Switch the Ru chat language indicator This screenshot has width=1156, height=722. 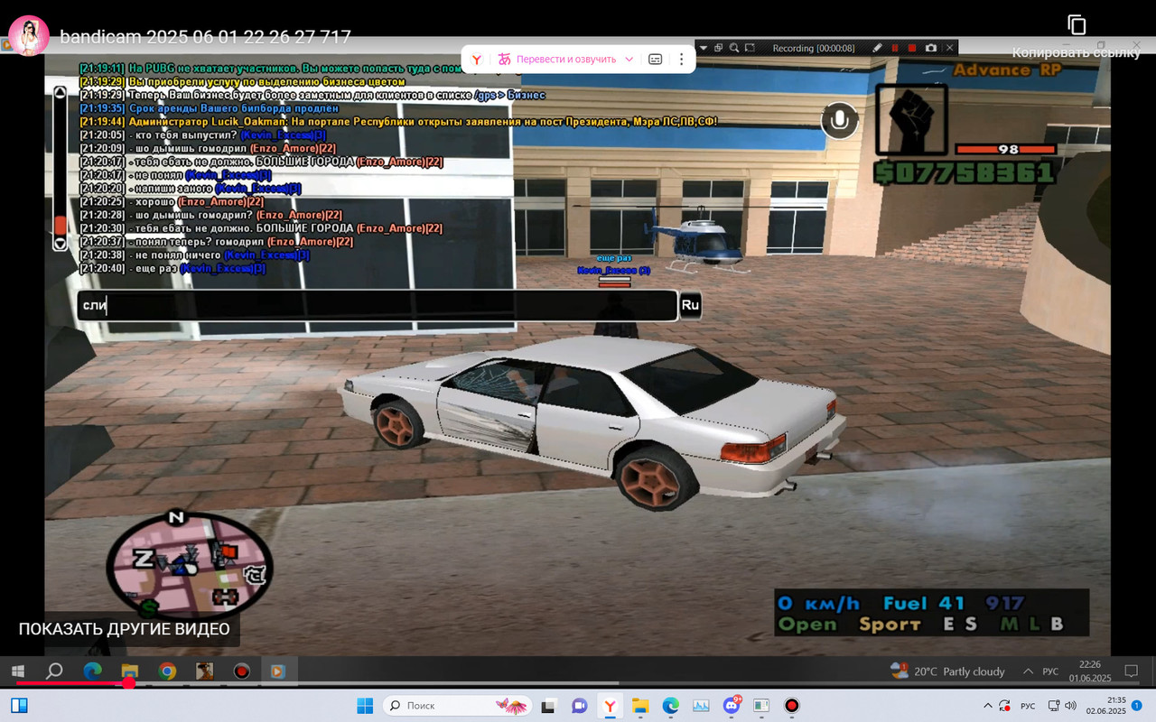[690, 305]
